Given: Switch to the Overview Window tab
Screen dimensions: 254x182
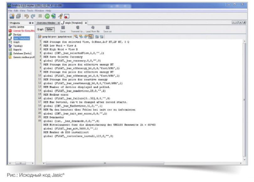Looking at the screenshot, I should pos(46,23).
